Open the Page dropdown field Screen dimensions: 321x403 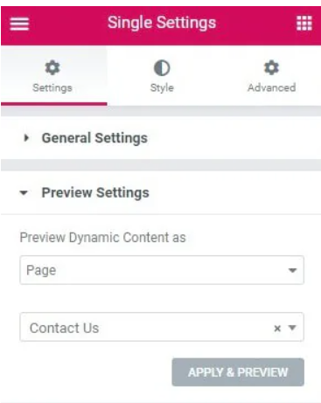tap(162, 270)
